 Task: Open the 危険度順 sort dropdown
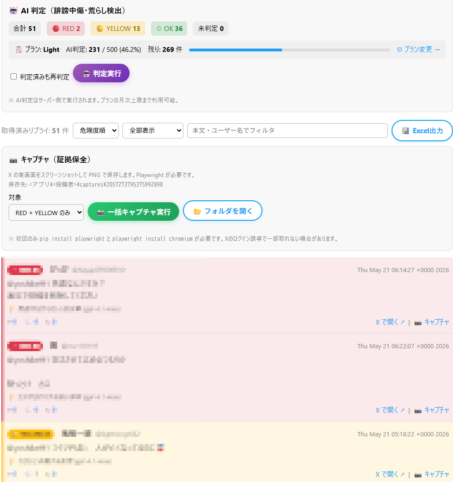(x=96, y=131)
